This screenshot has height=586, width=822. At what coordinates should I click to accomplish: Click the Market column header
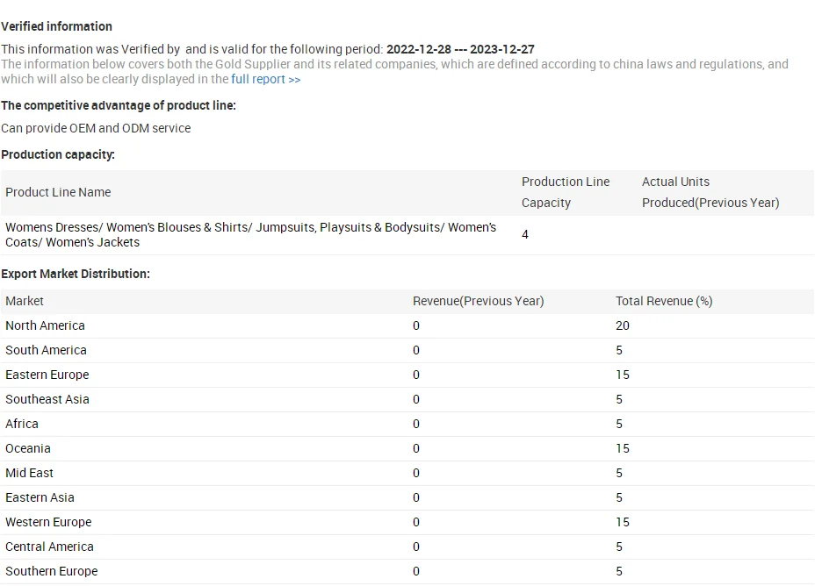tap(25, 301)
